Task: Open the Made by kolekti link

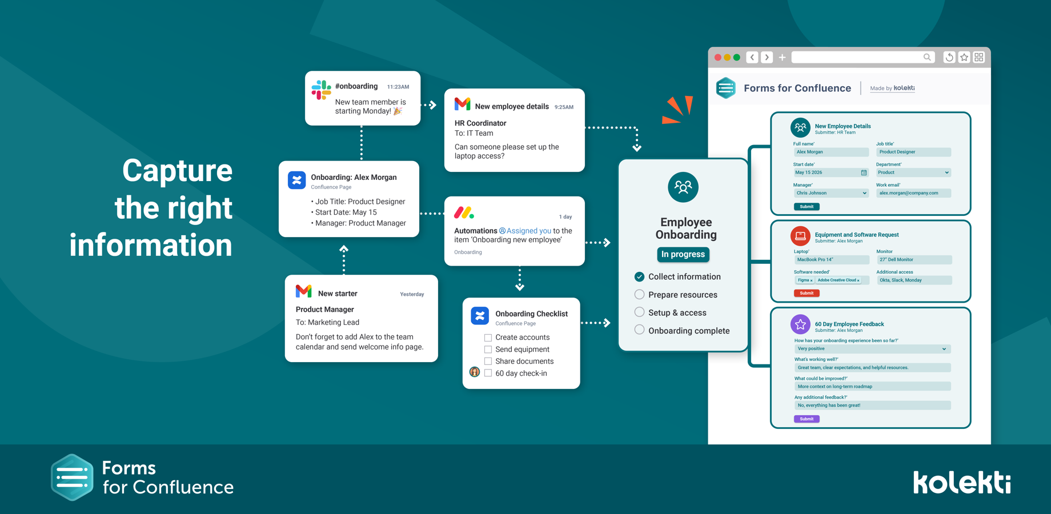Action: [892, 88]
